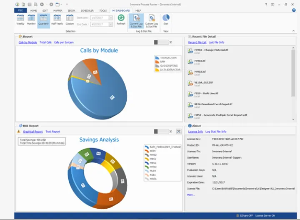Toggle 3D switch in ROI Report panel
The width and height of the screenshot is (300, 220).
tap(161, 131)
